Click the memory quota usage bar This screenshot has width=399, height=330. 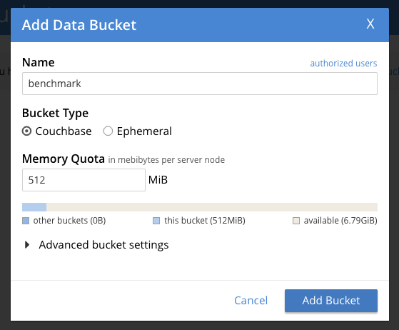(x=200, y=207)
